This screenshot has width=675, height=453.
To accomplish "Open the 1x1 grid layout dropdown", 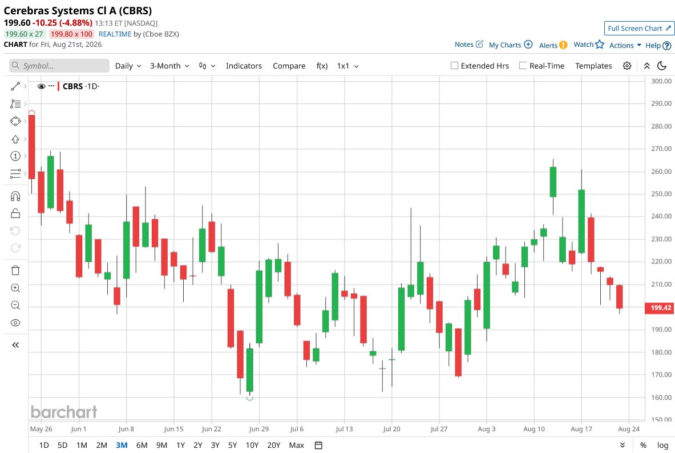I will (348, 66).
